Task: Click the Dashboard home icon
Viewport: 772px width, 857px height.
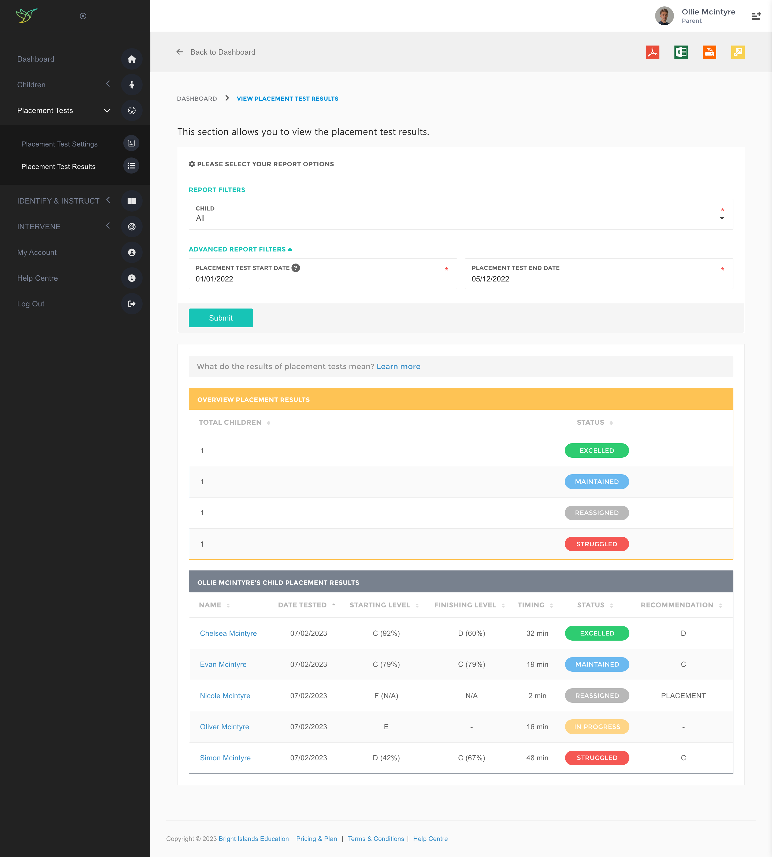Action: [132, 59]
